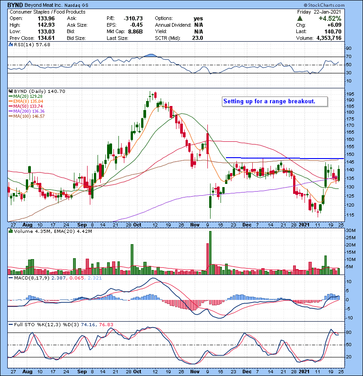Screen dimensions: 363x376
Task: Click the 2021 label on bottom date axis
Action: click(x=304, y=371)
